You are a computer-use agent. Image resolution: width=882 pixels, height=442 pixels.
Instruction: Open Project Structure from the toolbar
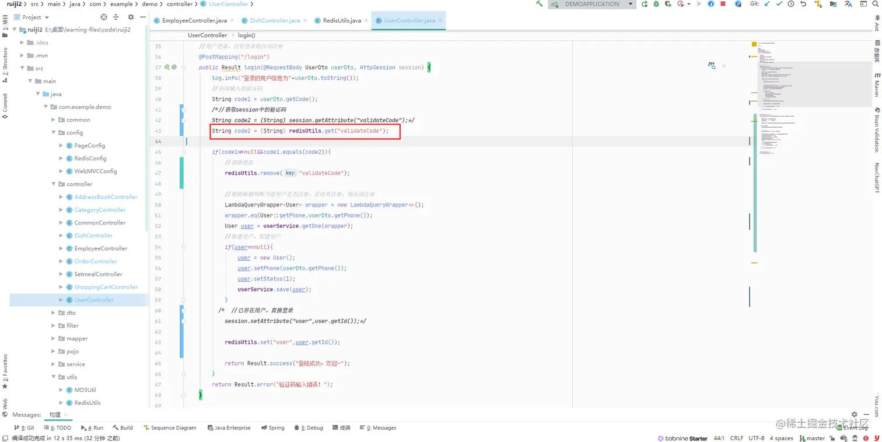click(833, 4)
